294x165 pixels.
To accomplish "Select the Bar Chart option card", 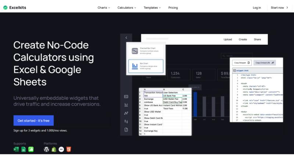I will click(x=146, y=66).
